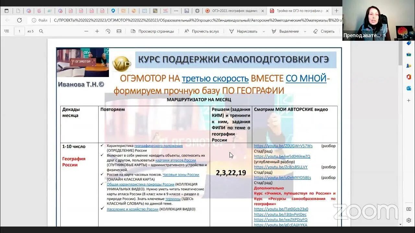Image resolution: width=415 pixels, height=233 pixels.
Task: Click the gold VIP badge
Action: 122,64
